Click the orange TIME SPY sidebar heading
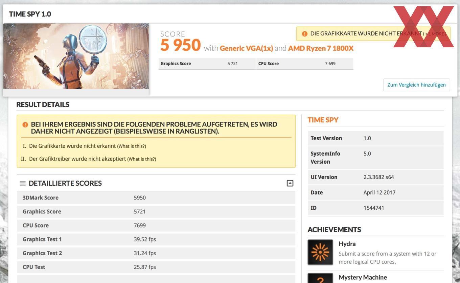The height and width of the screenshot is (283, 460). pyautogui.click(x=323, y=120)
